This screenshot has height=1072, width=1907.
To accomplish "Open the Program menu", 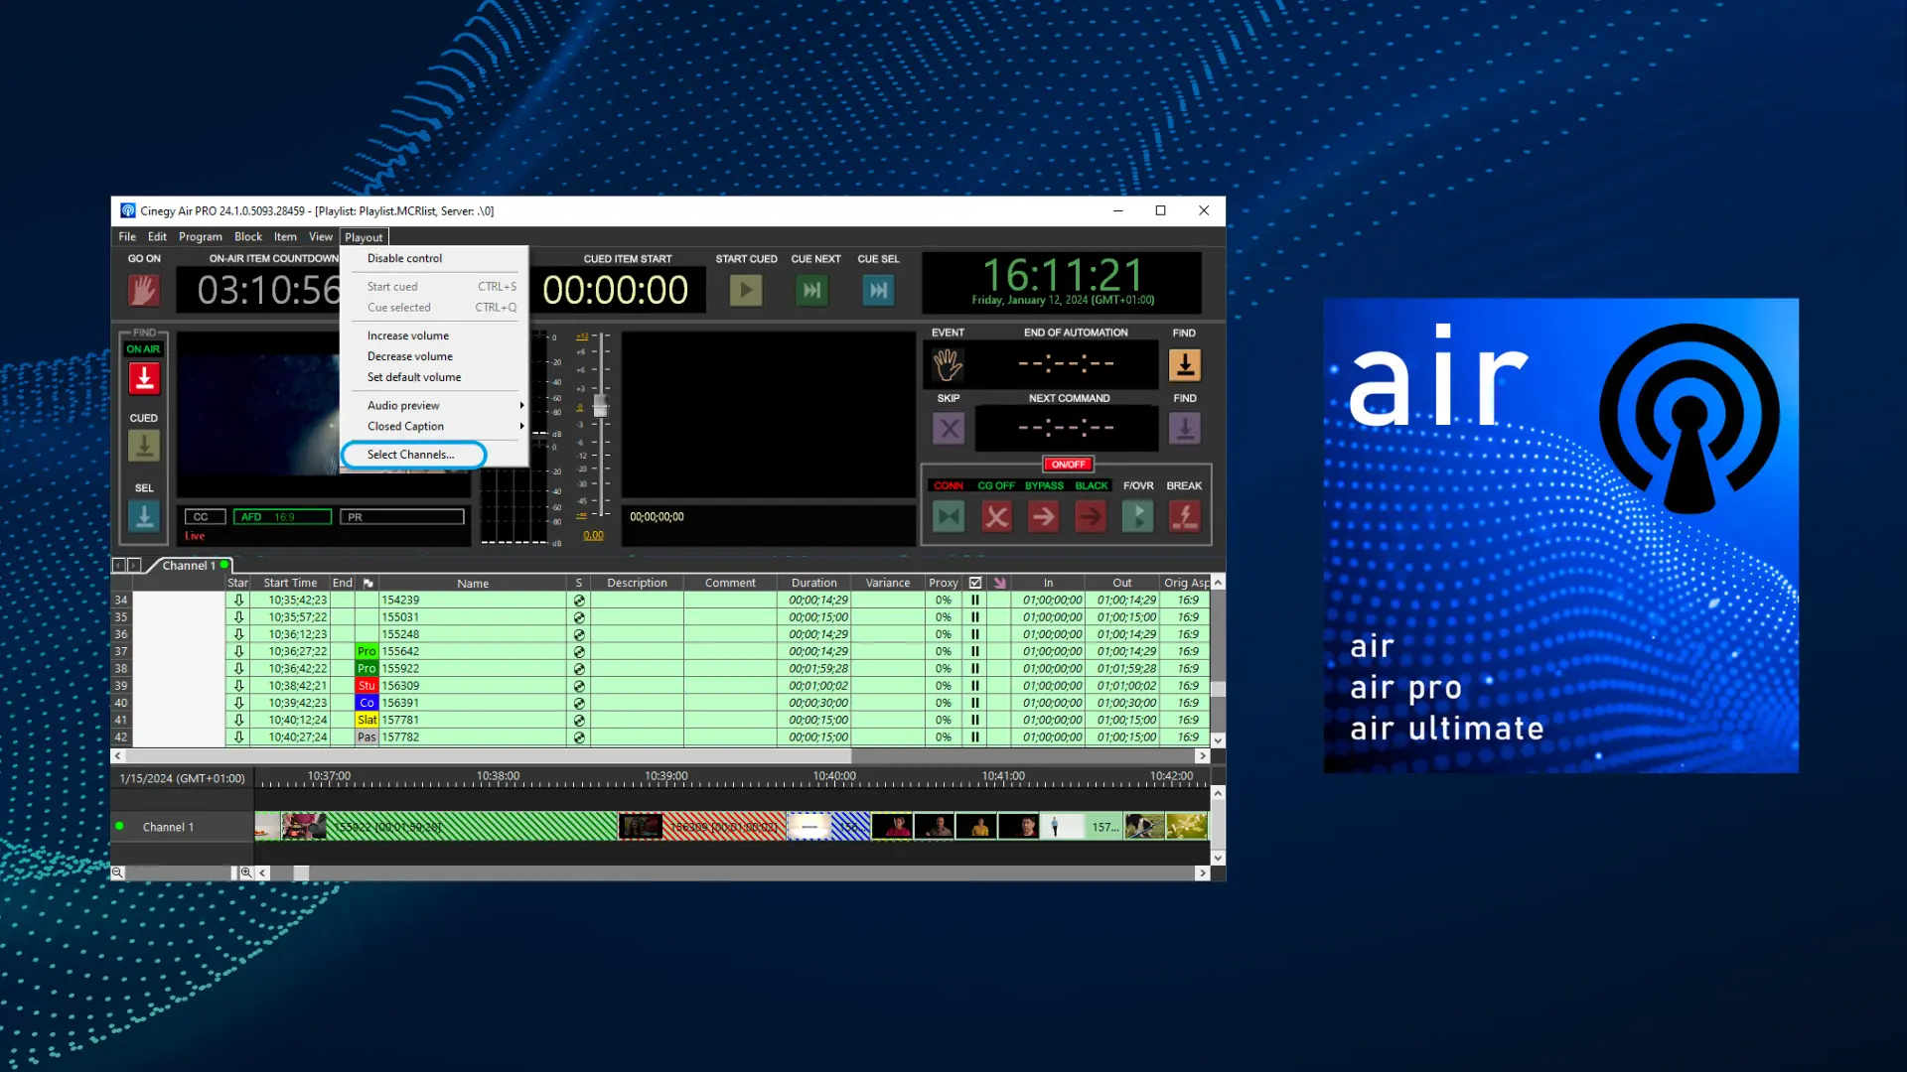I will [x=200, y=237].
